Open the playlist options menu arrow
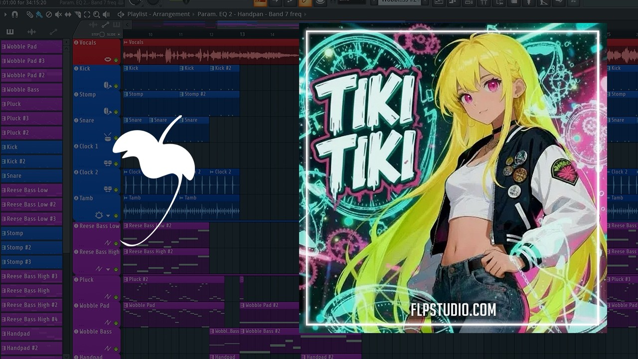The width and height of the screenshot is (638, 359). tap(5, 14)
